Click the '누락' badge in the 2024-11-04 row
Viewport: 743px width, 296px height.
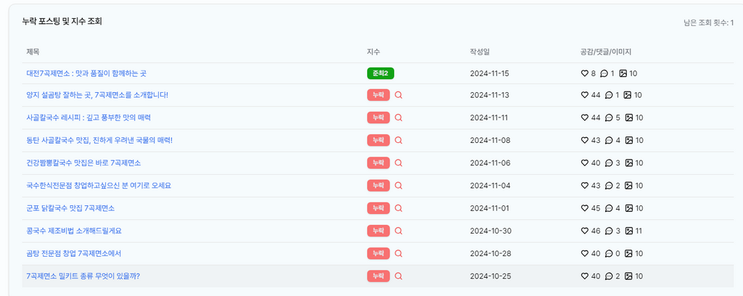point(378,186)
